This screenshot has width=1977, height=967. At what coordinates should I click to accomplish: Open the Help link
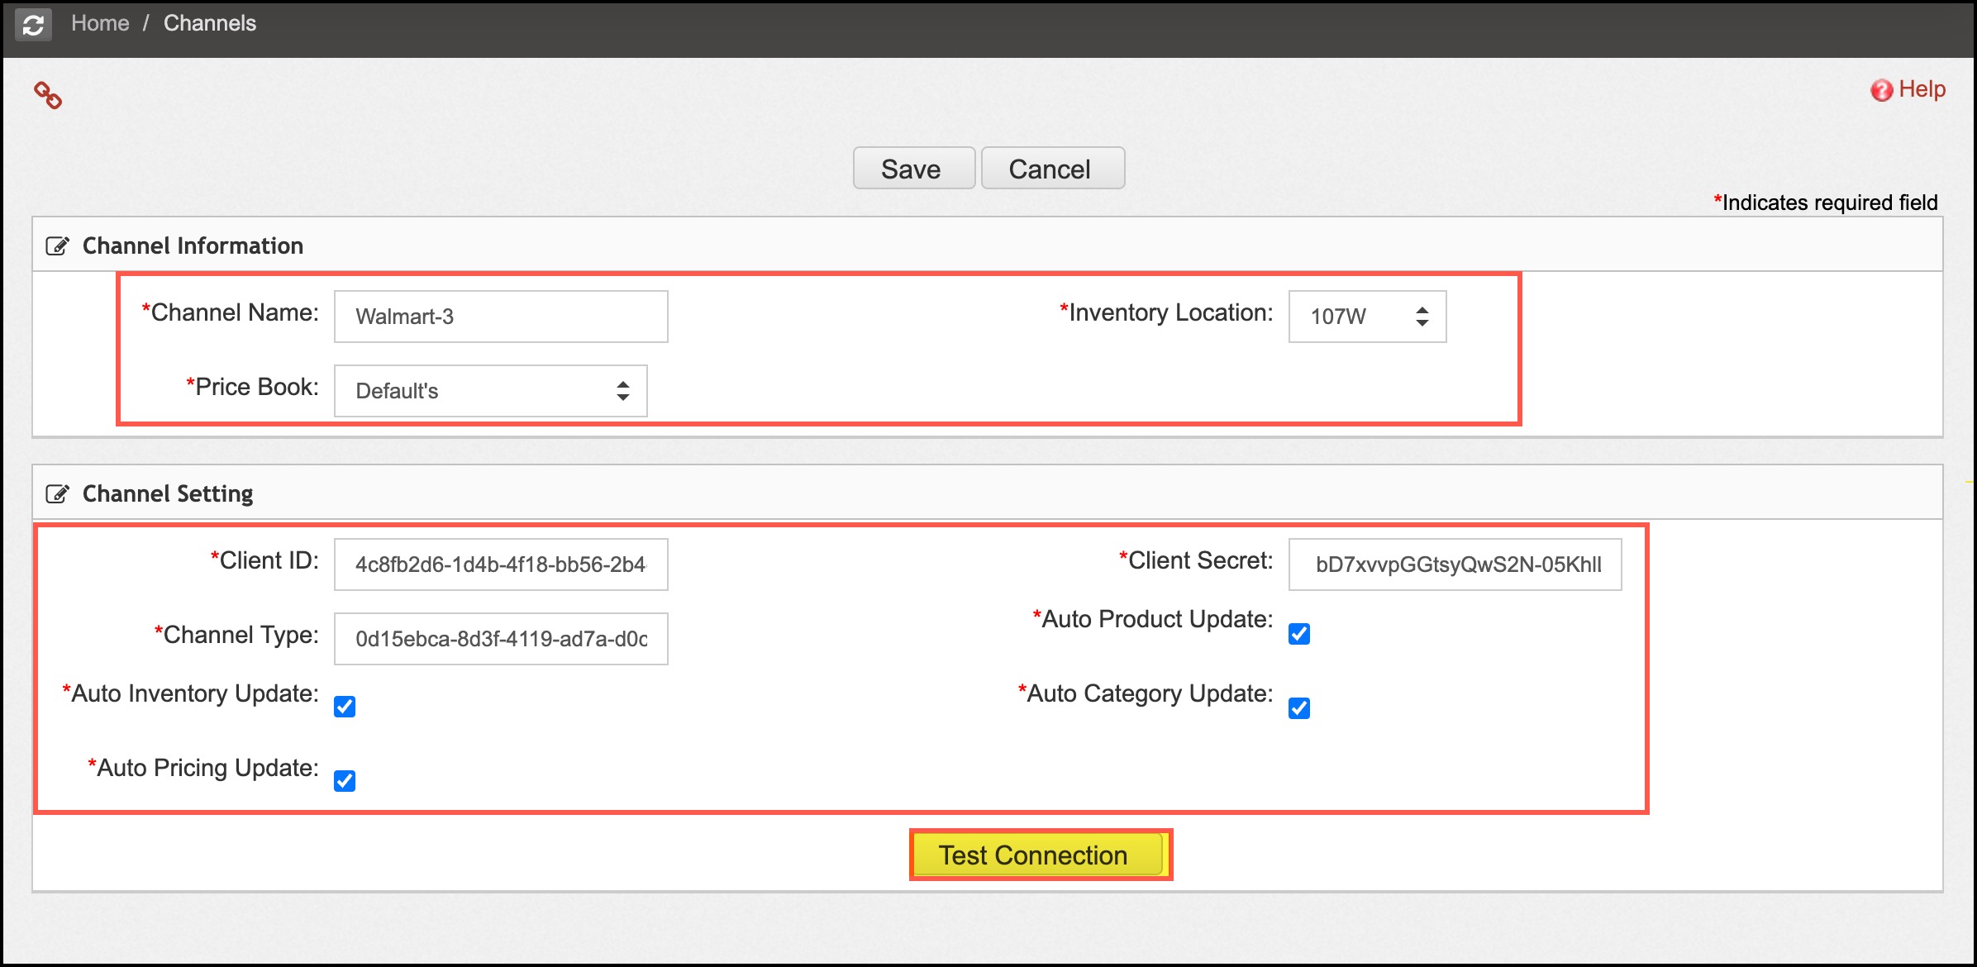[1922, 89]
